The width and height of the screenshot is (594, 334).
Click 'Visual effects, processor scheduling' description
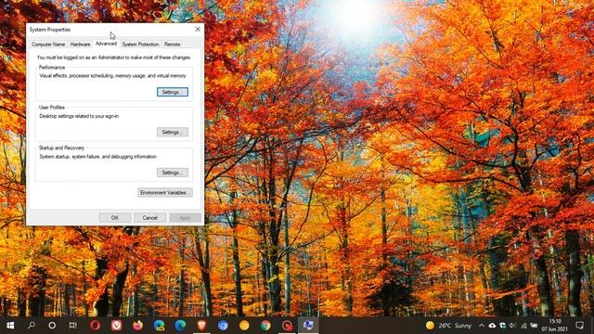pos(113,76)
